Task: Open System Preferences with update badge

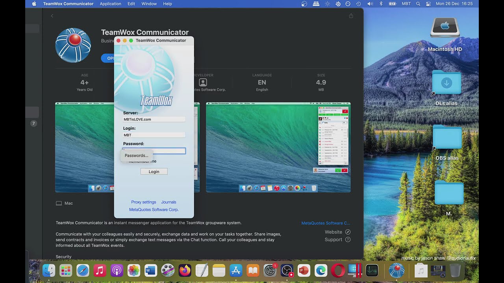Action: [x=270, y=270]
